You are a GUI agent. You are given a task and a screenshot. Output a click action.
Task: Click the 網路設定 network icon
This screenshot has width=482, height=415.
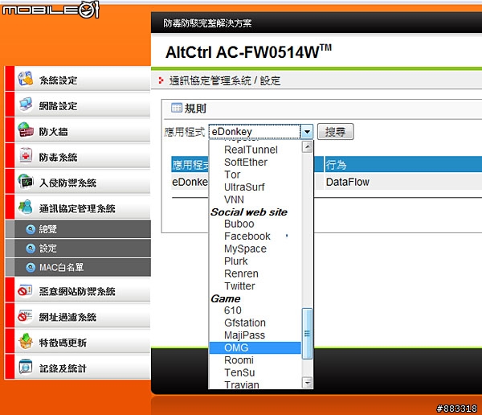[25, 105]
